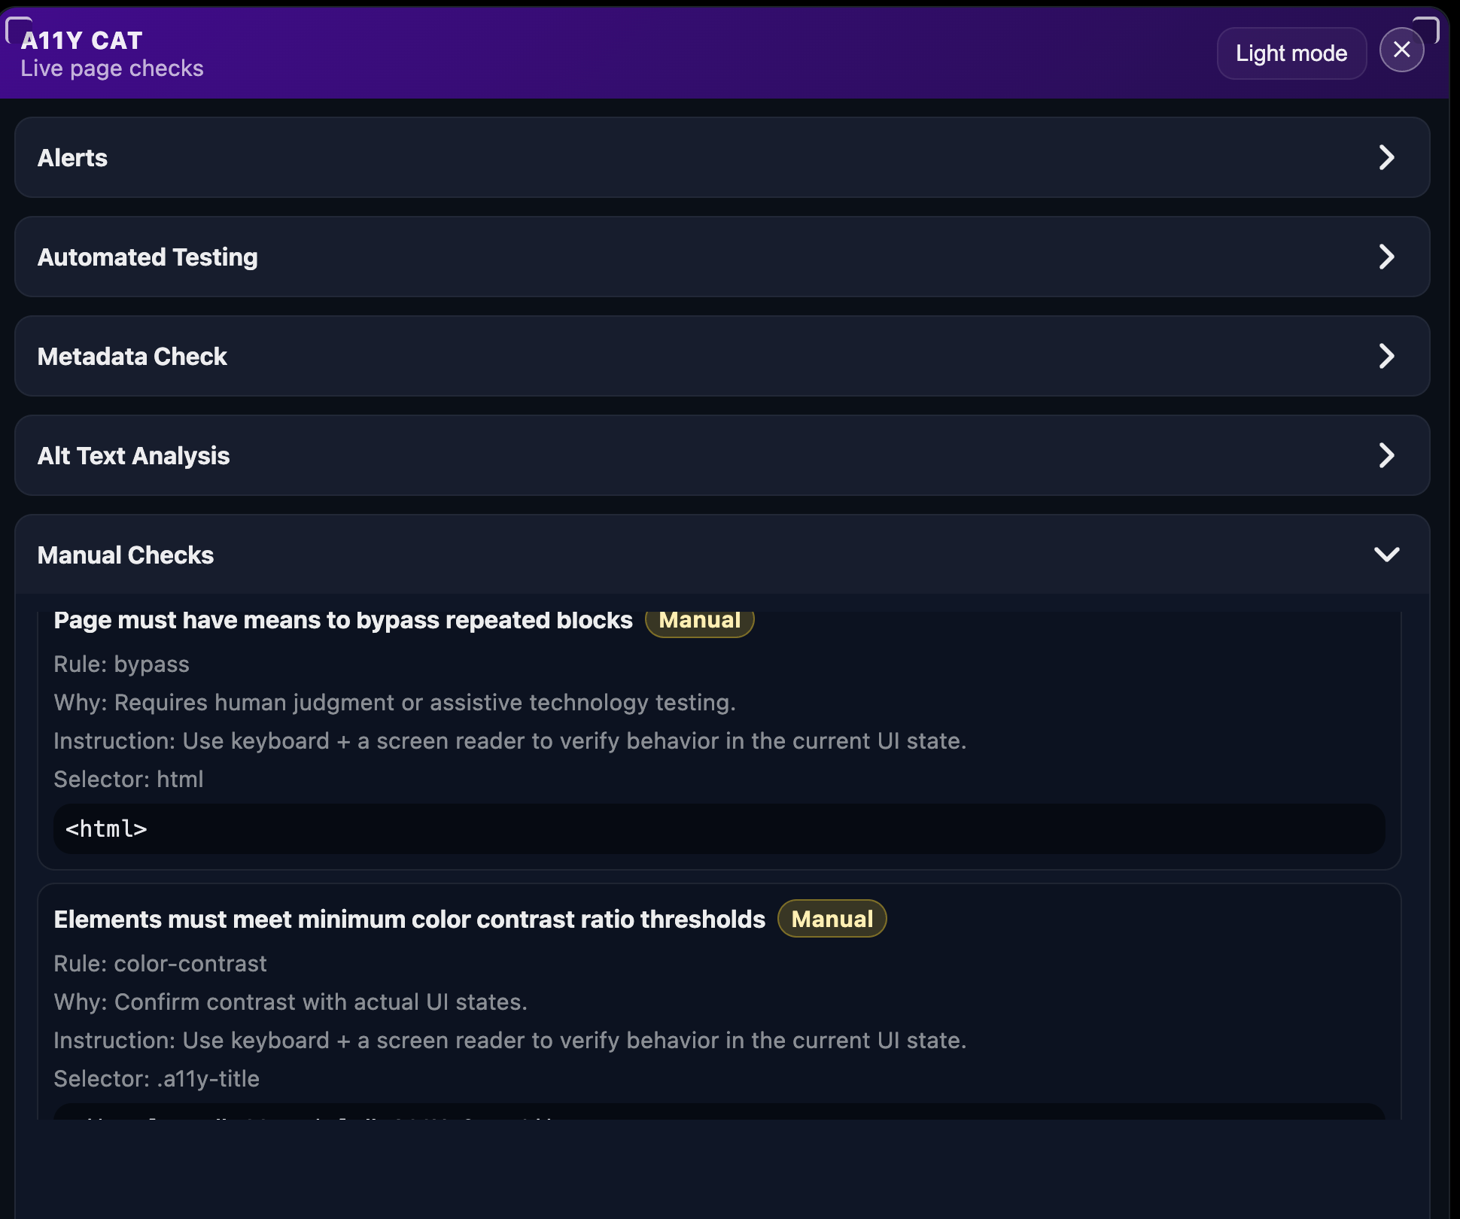Screen dimensions: 1460x1219
Task: Click the Manual badge beside bypass rule
Action: [699, 622]
